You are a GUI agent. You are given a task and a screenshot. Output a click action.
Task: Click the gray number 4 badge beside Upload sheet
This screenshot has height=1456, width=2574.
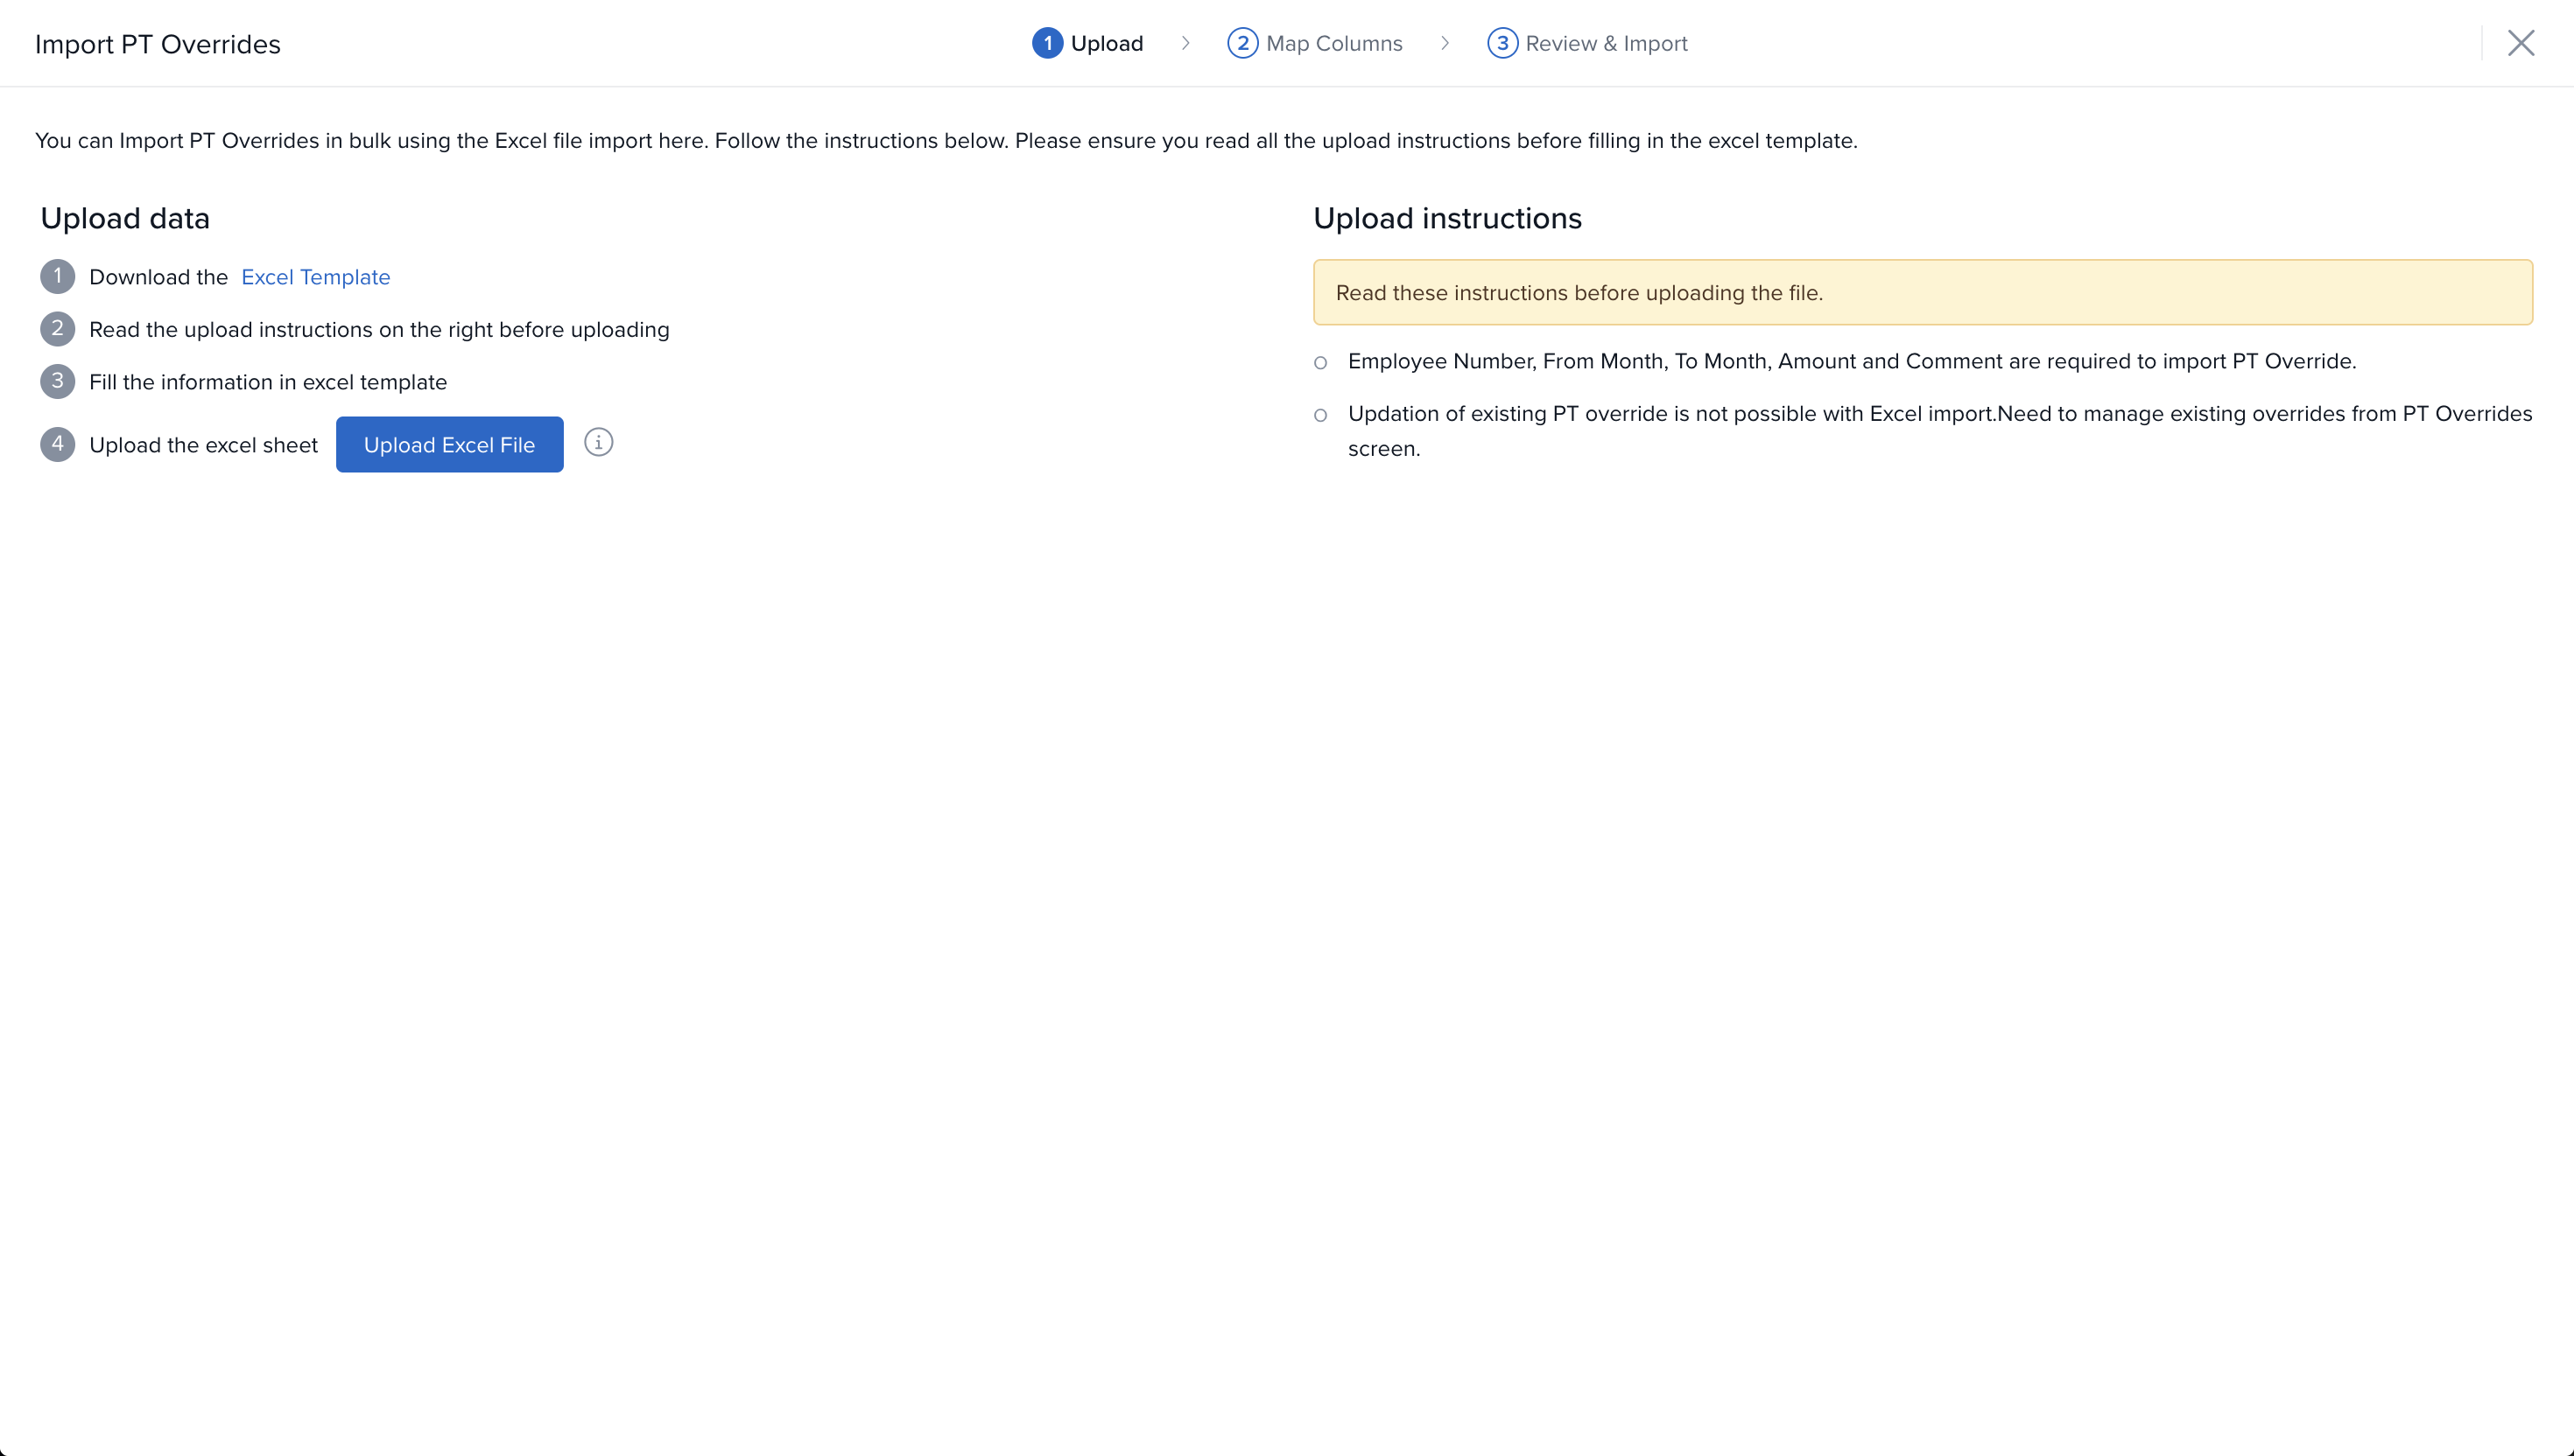point(57,444)
